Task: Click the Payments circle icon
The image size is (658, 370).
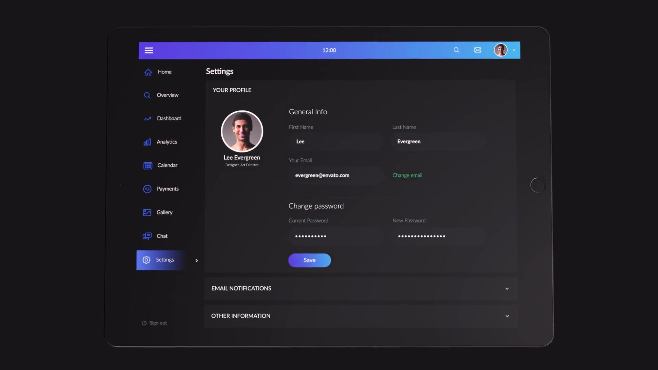Action: (x=147, y=189)
